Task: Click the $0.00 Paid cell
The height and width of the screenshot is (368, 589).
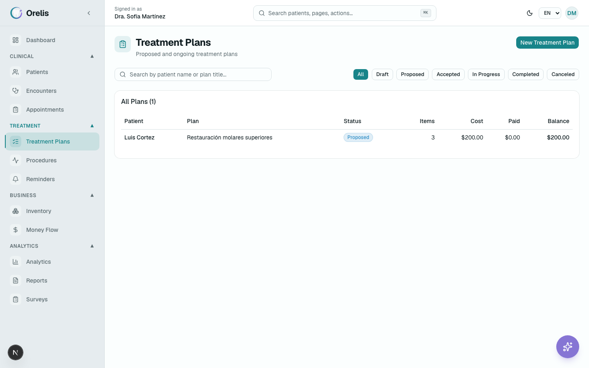Action: [x=513, y=137]
